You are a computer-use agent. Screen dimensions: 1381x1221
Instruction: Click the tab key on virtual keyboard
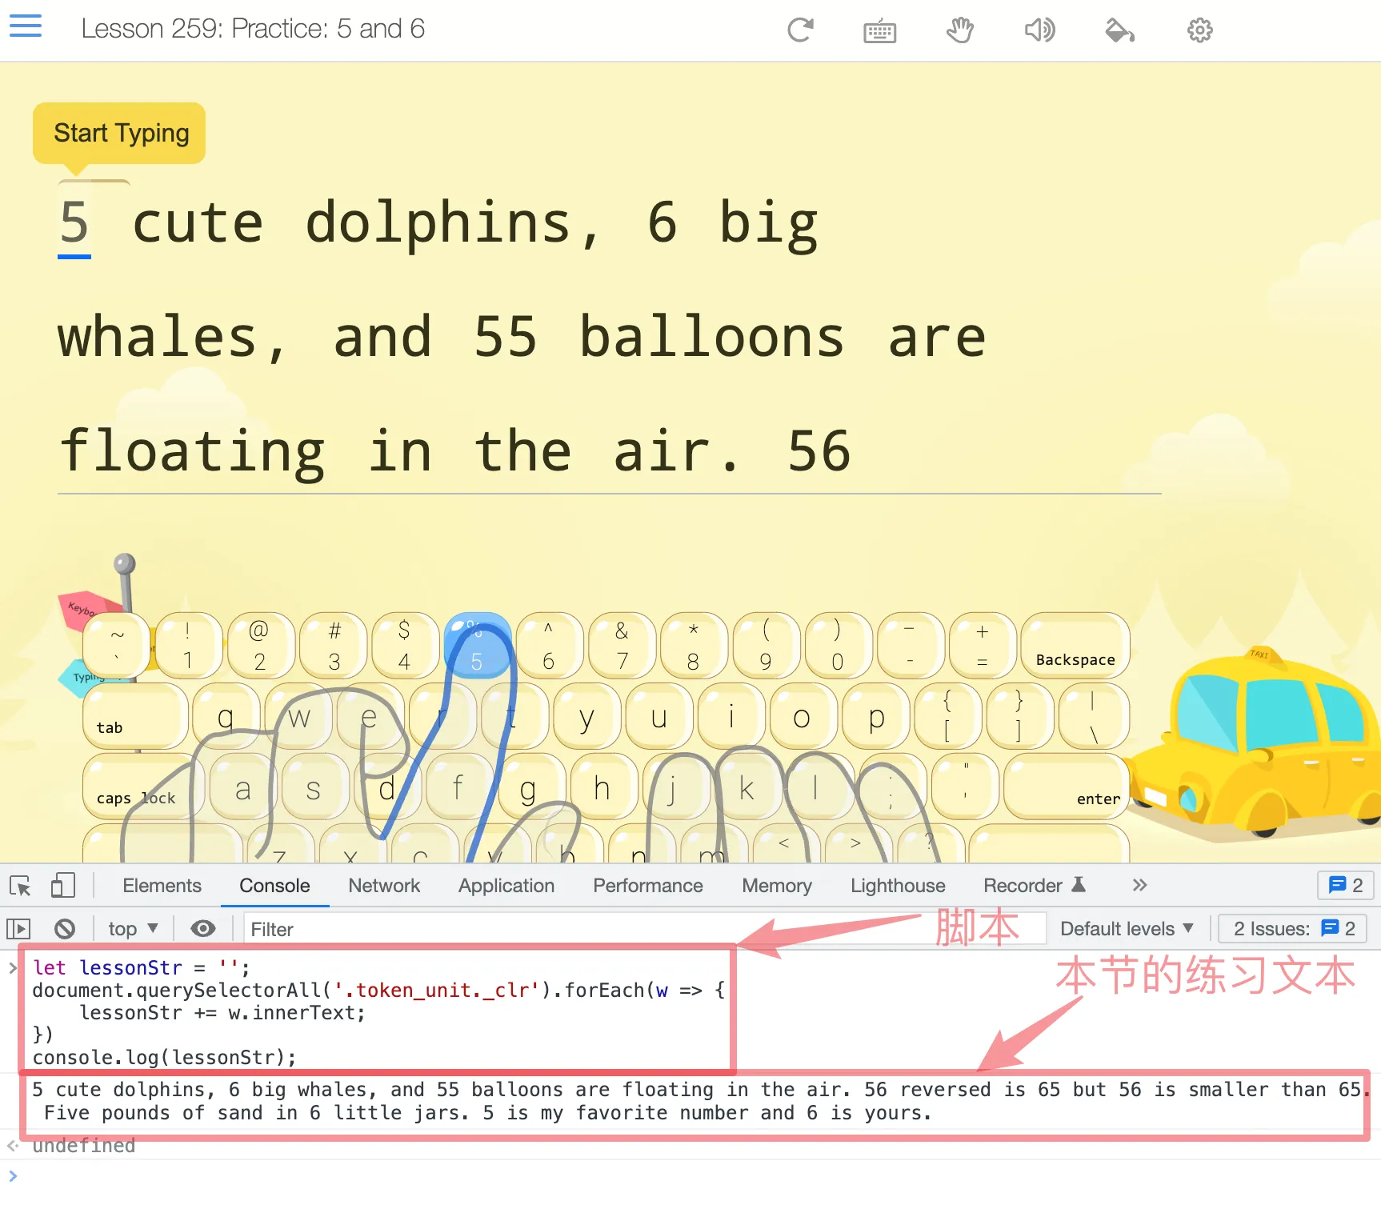[x=134, y=715]
